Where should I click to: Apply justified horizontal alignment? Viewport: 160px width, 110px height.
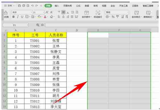(x=72, y=17)
